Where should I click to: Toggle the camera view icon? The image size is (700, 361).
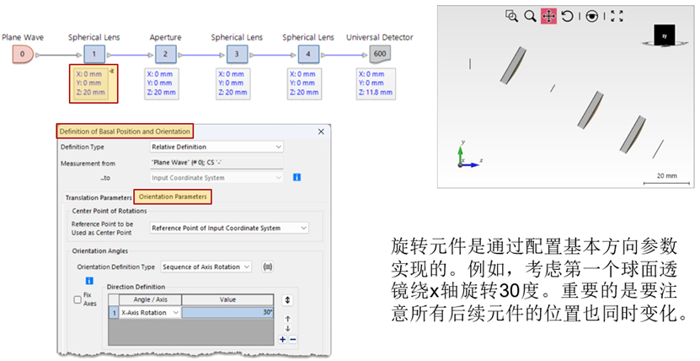coord(592,17)
